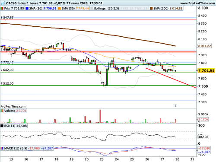This screenshot has width=216, height=162.
Task: Click the info icon above volume panel
Action: pos(175,105)
